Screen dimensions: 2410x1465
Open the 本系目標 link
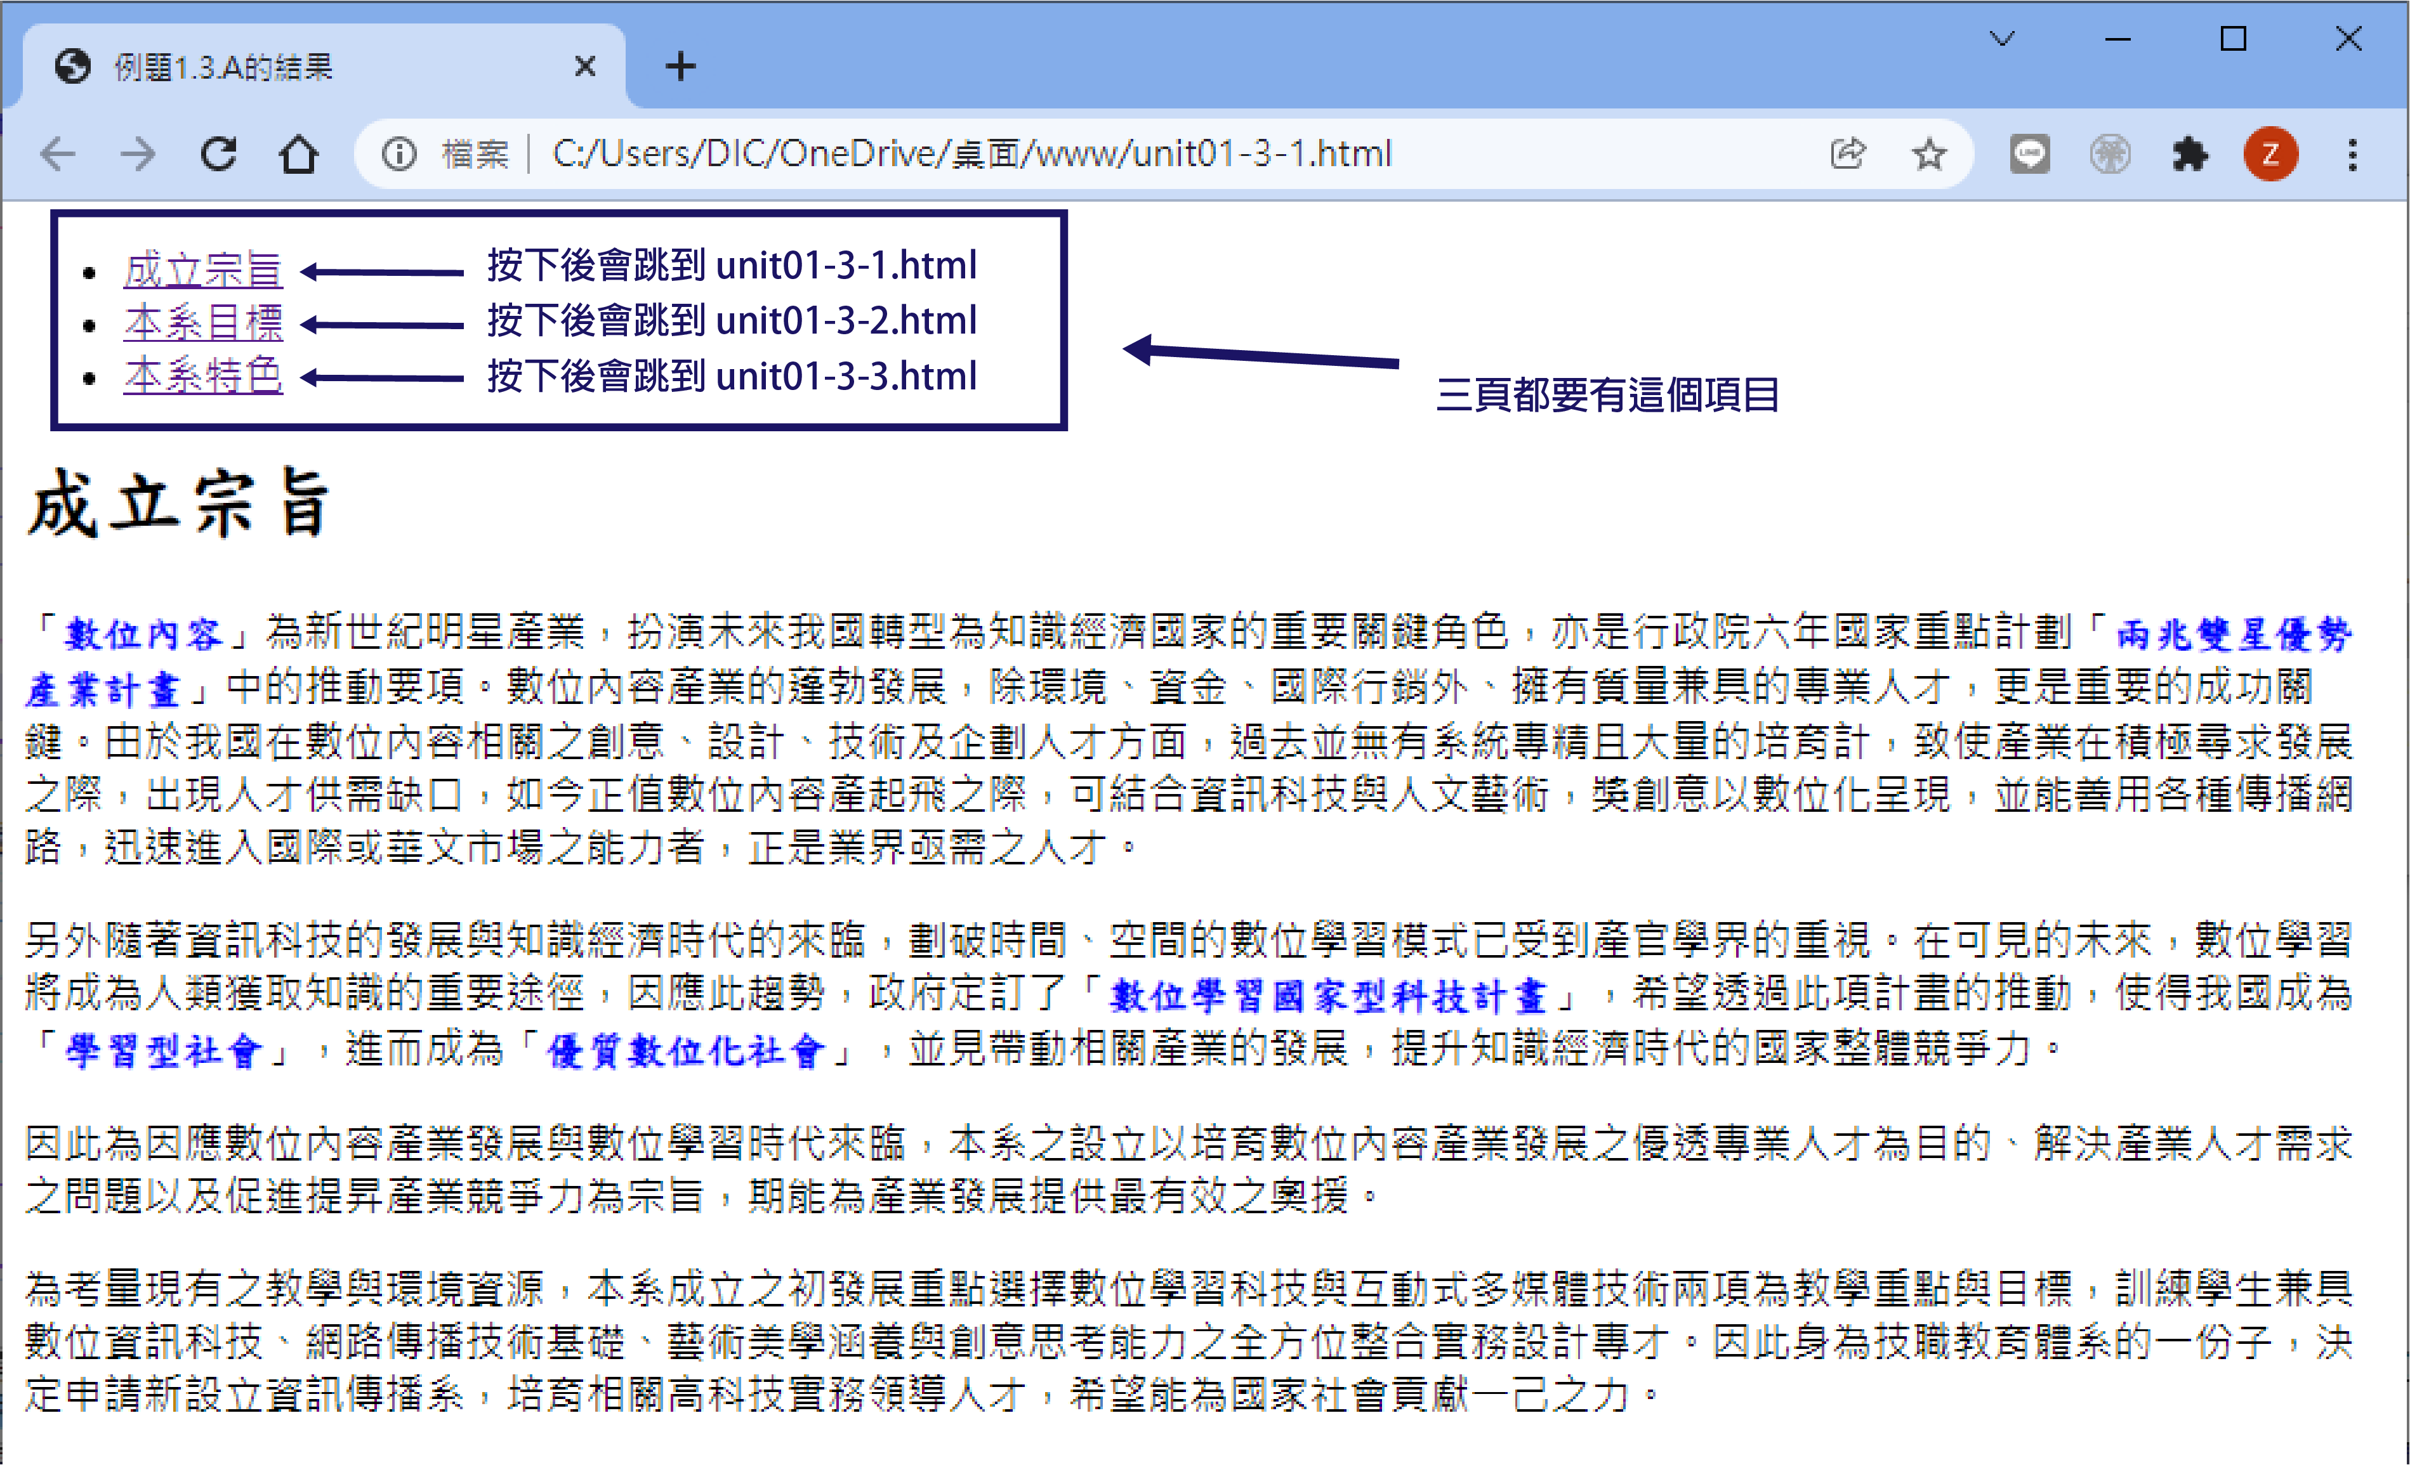(x=202, y=323)
